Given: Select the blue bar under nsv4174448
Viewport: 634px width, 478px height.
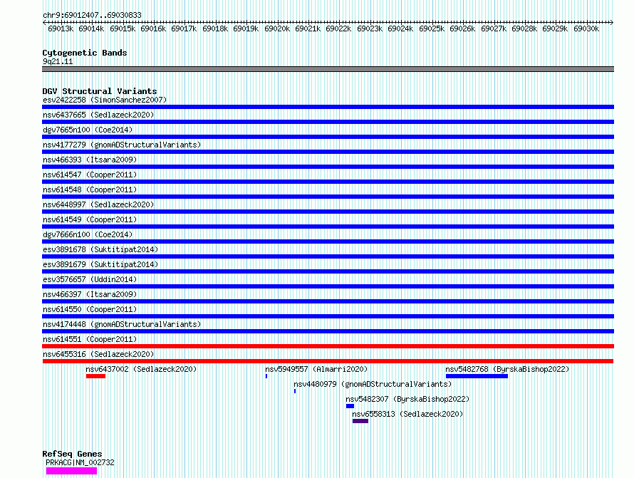Looking at the screenshot, I should click(x=328, y=331).
